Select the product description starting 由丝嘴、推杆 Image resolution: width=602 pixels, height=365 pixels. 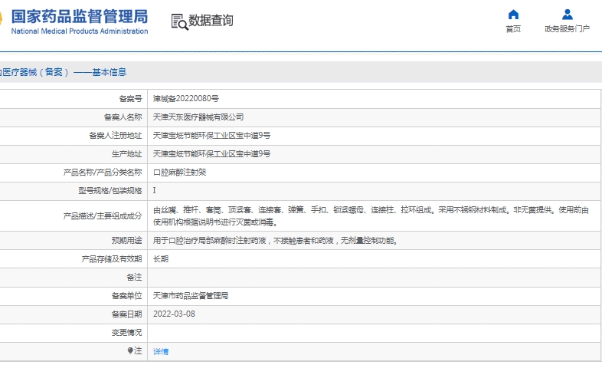pyautogui.click(x=371, y=216)
